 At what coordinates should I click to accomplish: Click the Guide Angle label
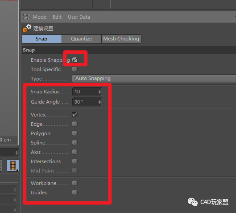(46, 102)
